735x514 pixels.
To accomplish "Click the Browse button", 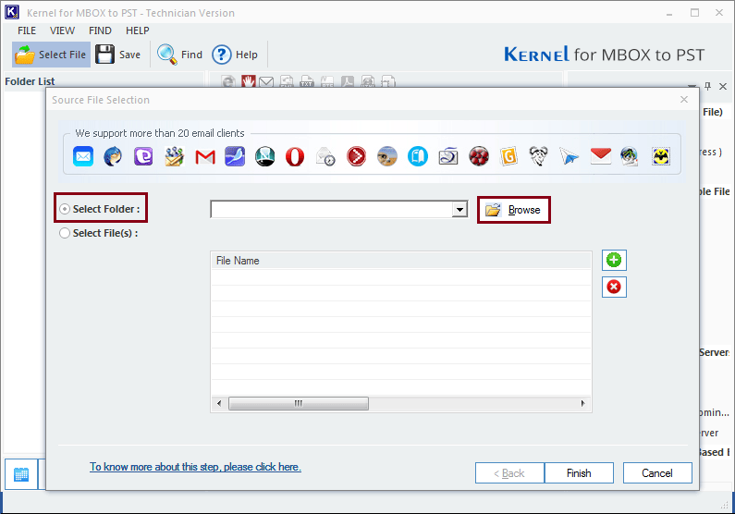I will coord(514,210).
